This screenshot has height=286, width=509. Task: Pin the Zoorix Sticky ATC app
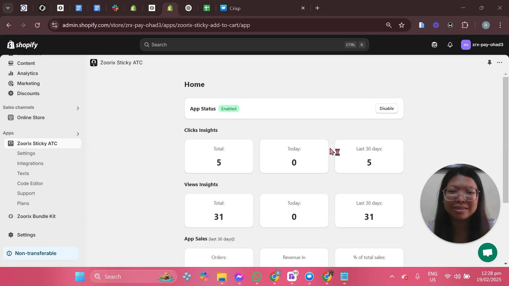(490, 62)
